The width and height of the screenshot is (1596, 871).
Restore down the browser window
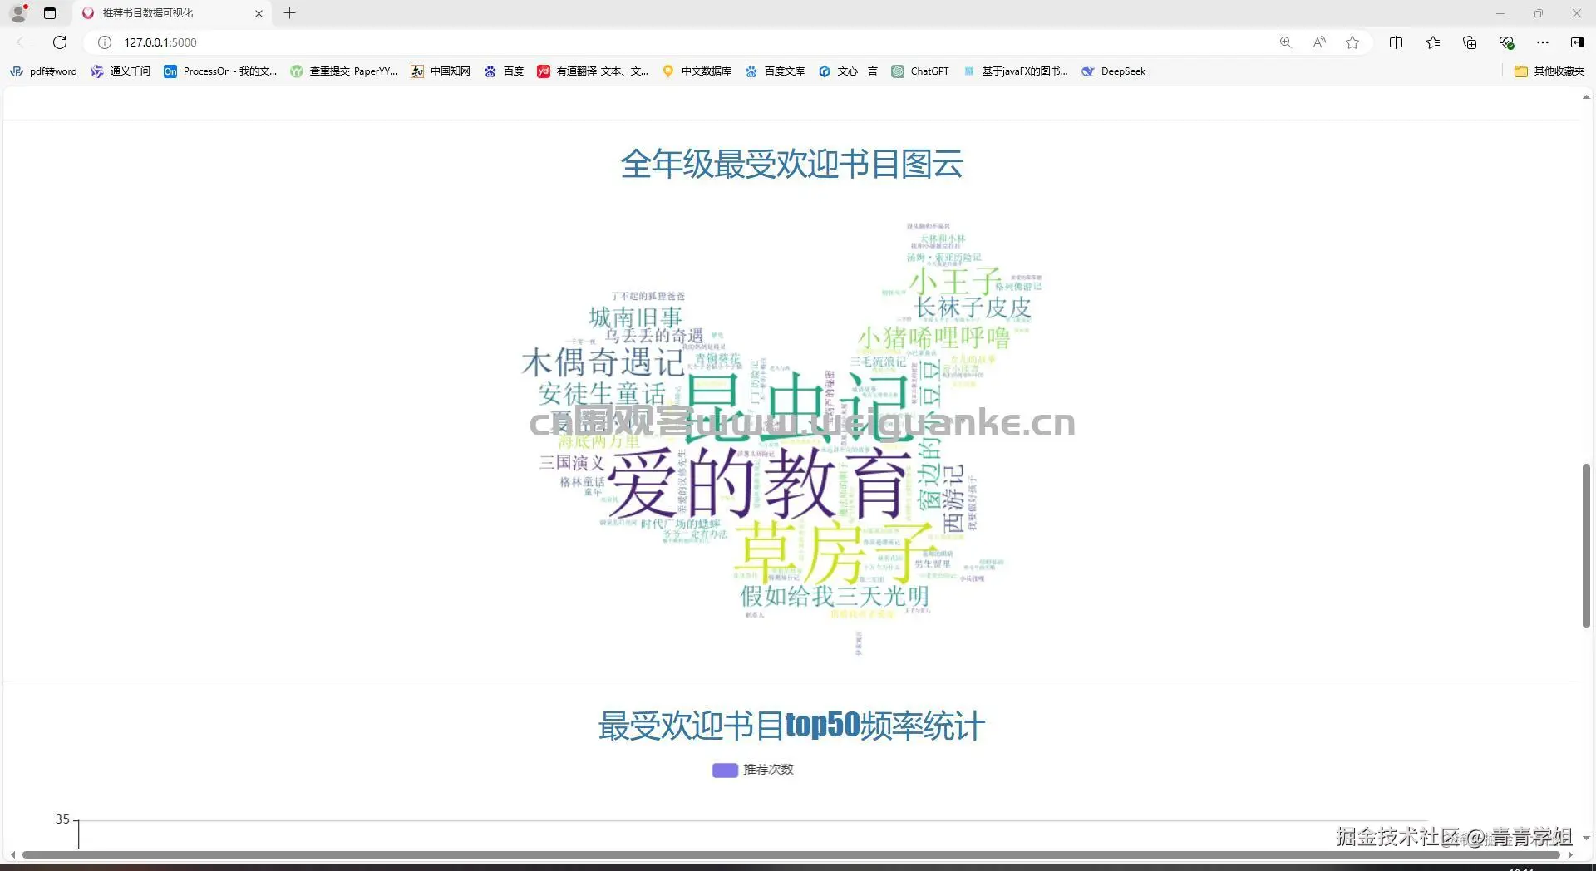[1539, 13]
